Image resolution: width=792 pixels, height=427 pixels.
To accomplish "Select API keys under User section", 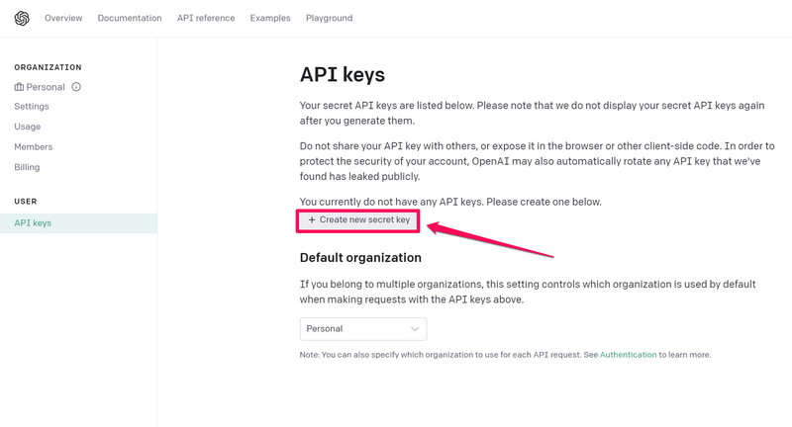I will pyautogui.click(x=33, y=223).
